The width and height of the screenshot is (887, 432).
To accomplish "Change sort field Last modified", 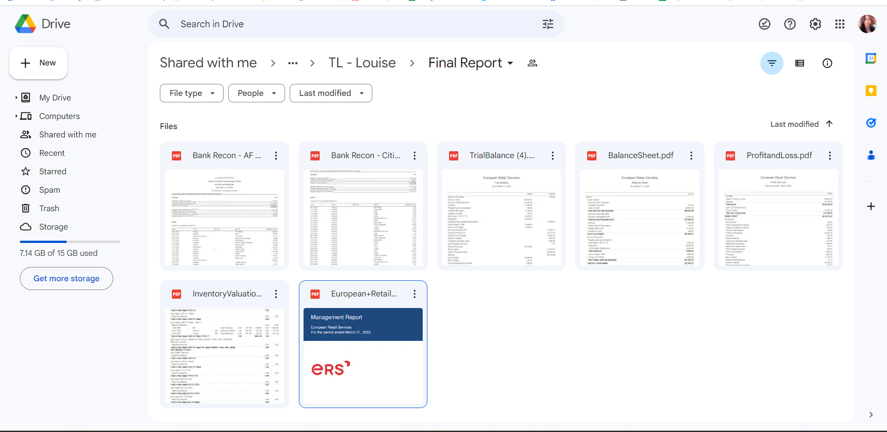I will coord(794,124).
